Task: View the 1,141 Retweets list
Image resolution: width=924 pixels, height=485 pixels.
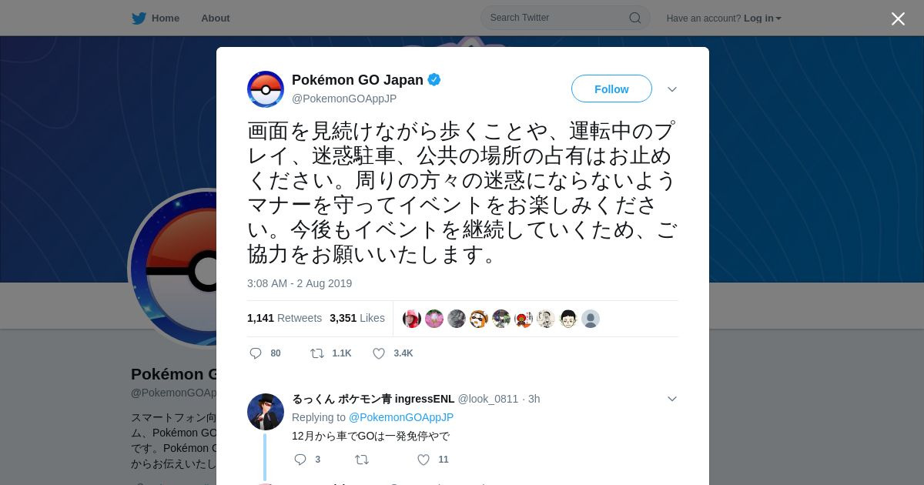Action: pyautogui.click(x=284, y=318)
